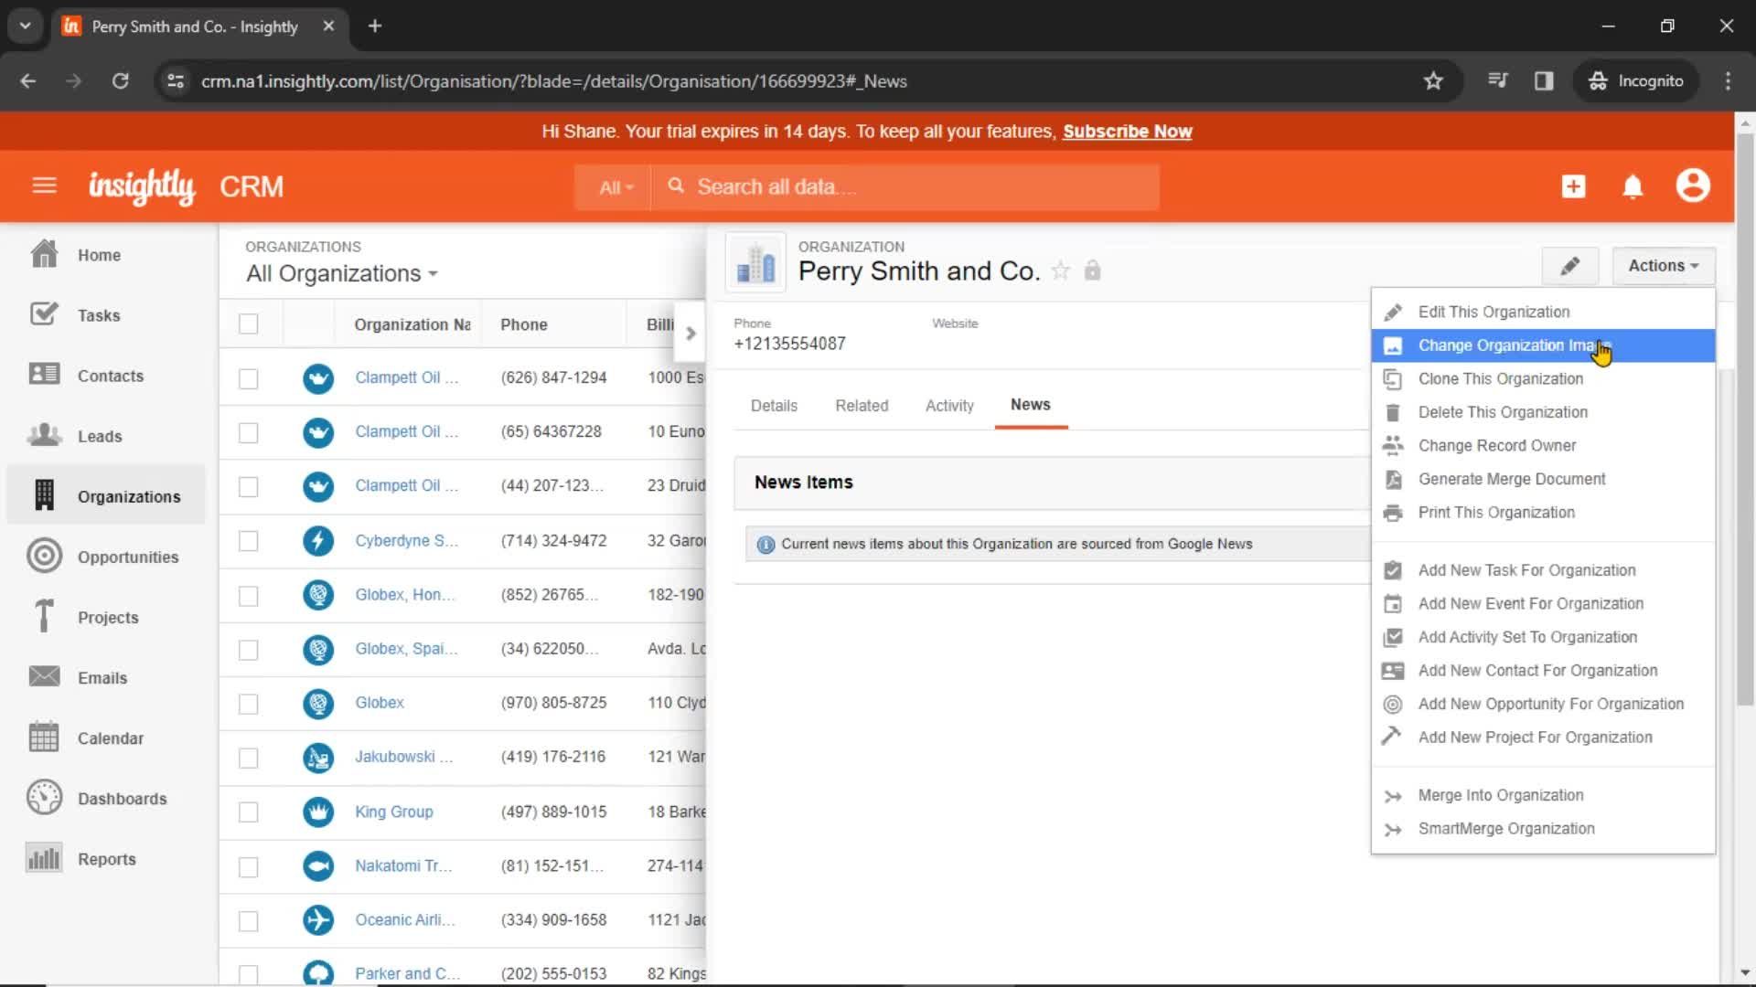Check the Jakubowski row checkbox
1756x987 pixels.
pyautogui.click(x=248, y=758)
